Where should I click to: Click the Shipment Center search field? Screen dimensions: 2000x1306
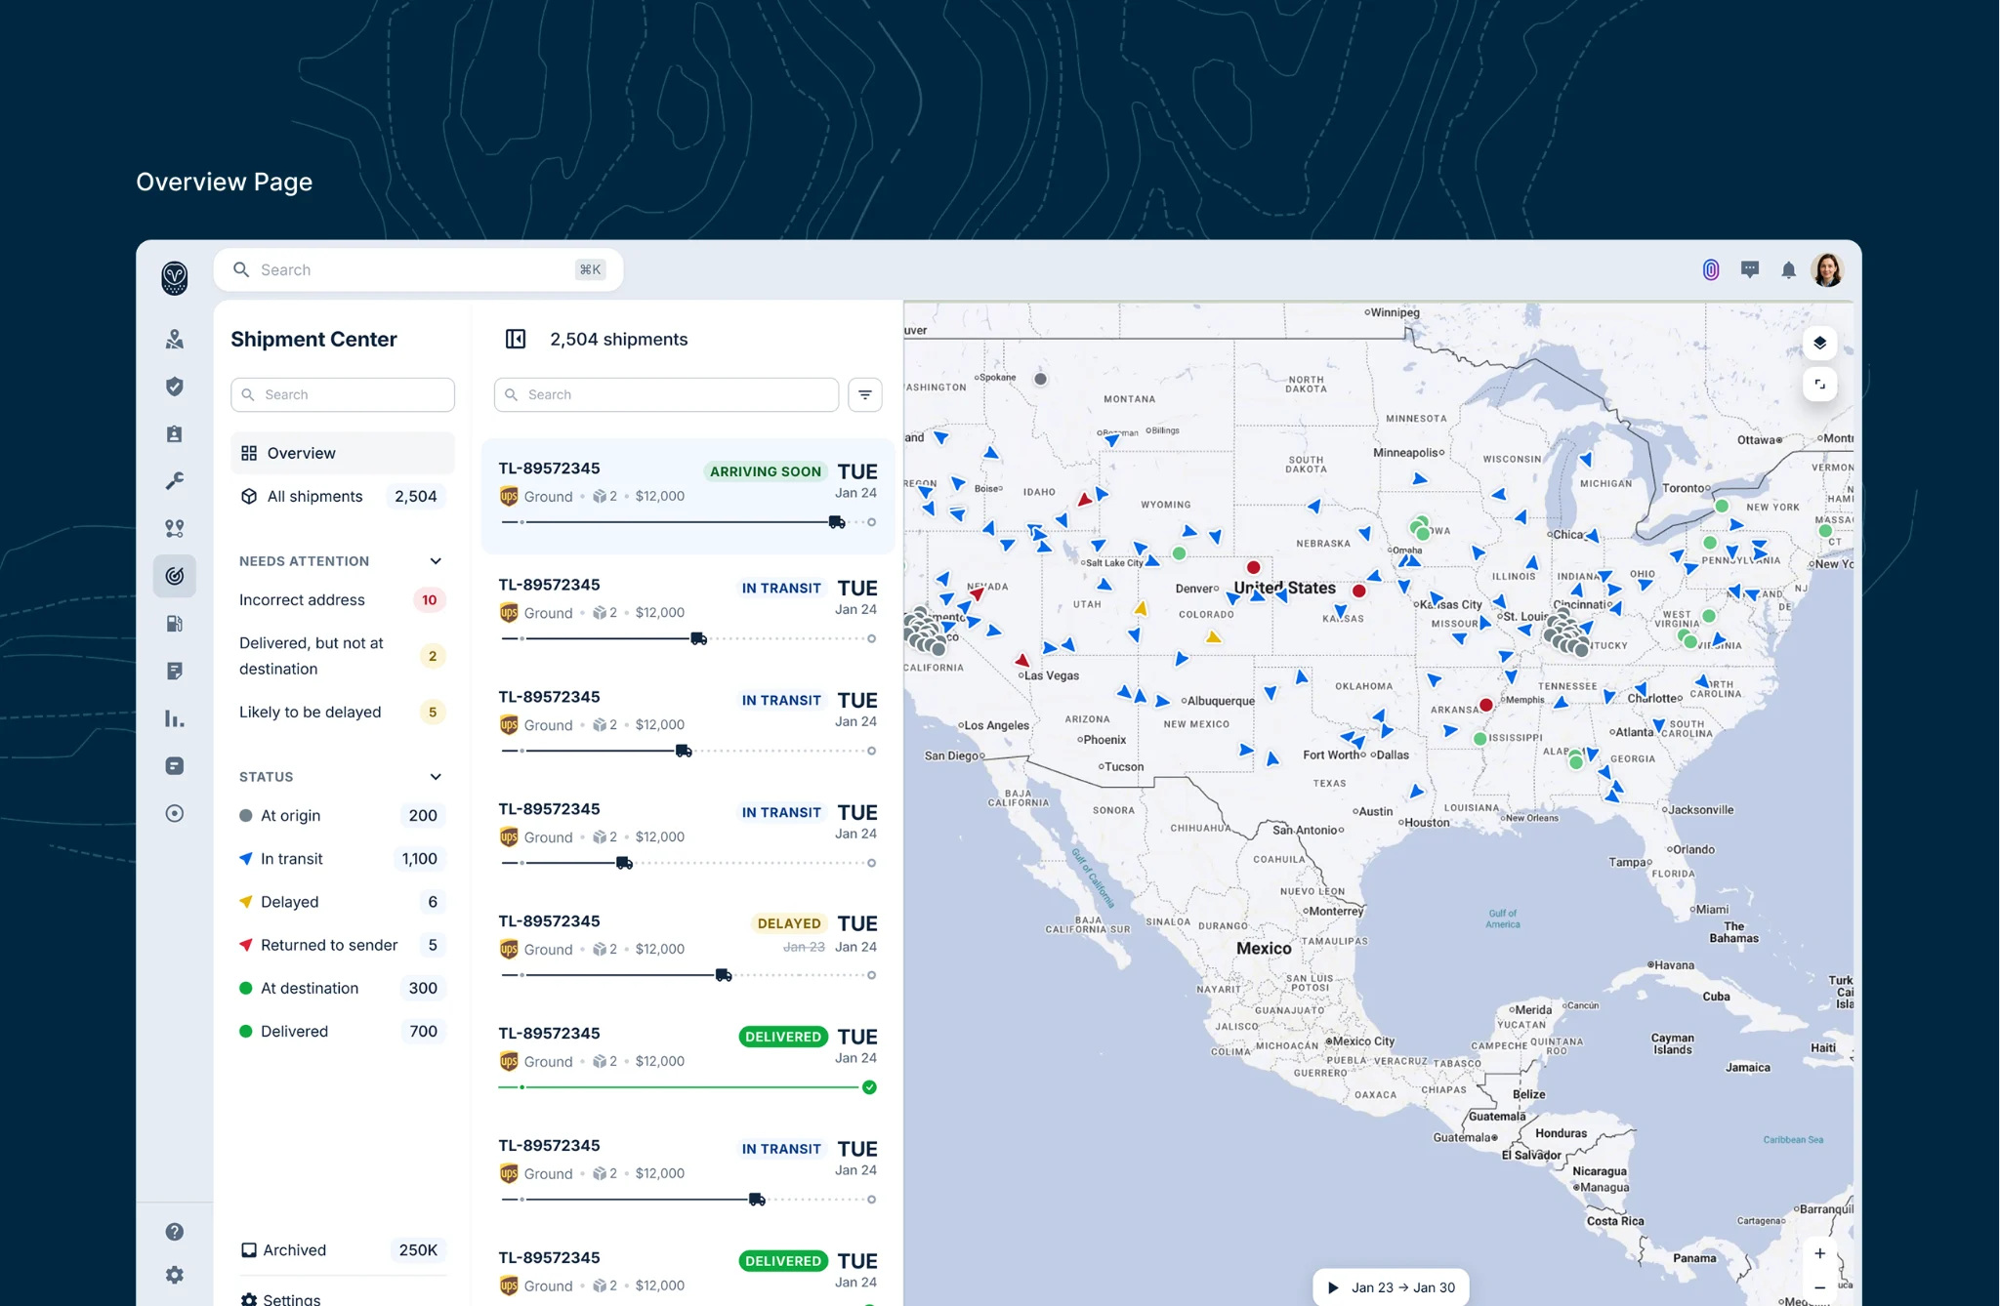342,394
